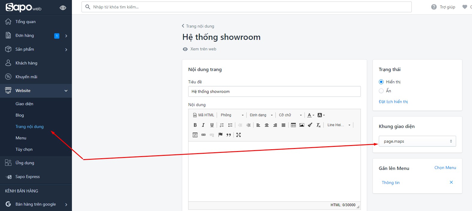
Task: Insert an anchor flag
Action: [220, 135]
